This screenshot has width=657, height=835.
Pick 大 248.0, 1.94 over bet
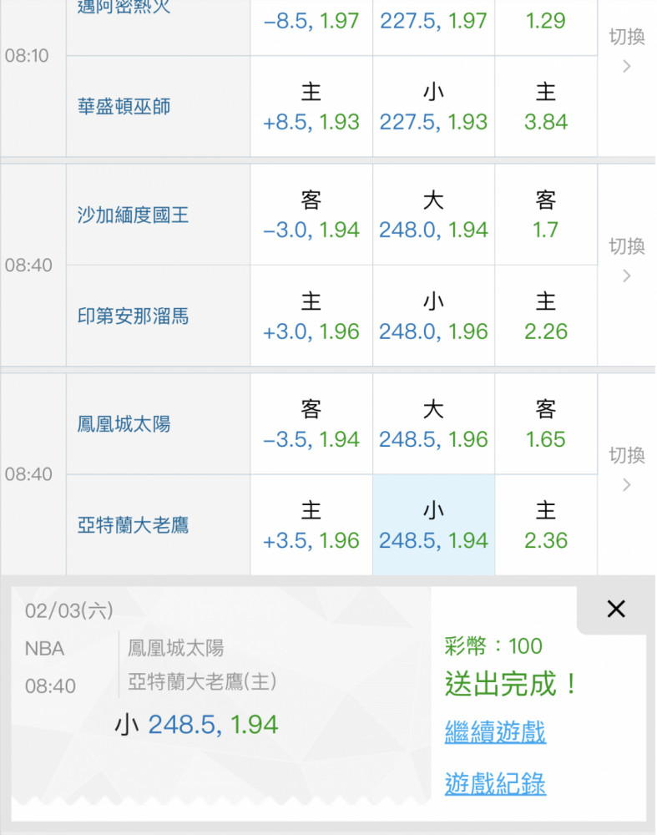433,215
